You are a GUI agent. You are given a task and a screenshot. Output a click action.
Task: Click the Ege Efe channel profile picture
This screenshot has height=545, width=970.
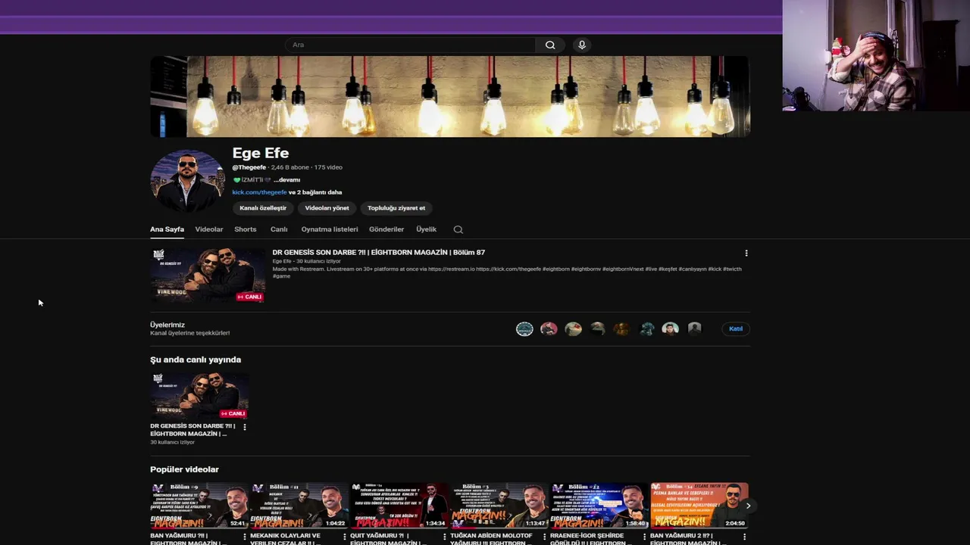click(x=187, y=182)
